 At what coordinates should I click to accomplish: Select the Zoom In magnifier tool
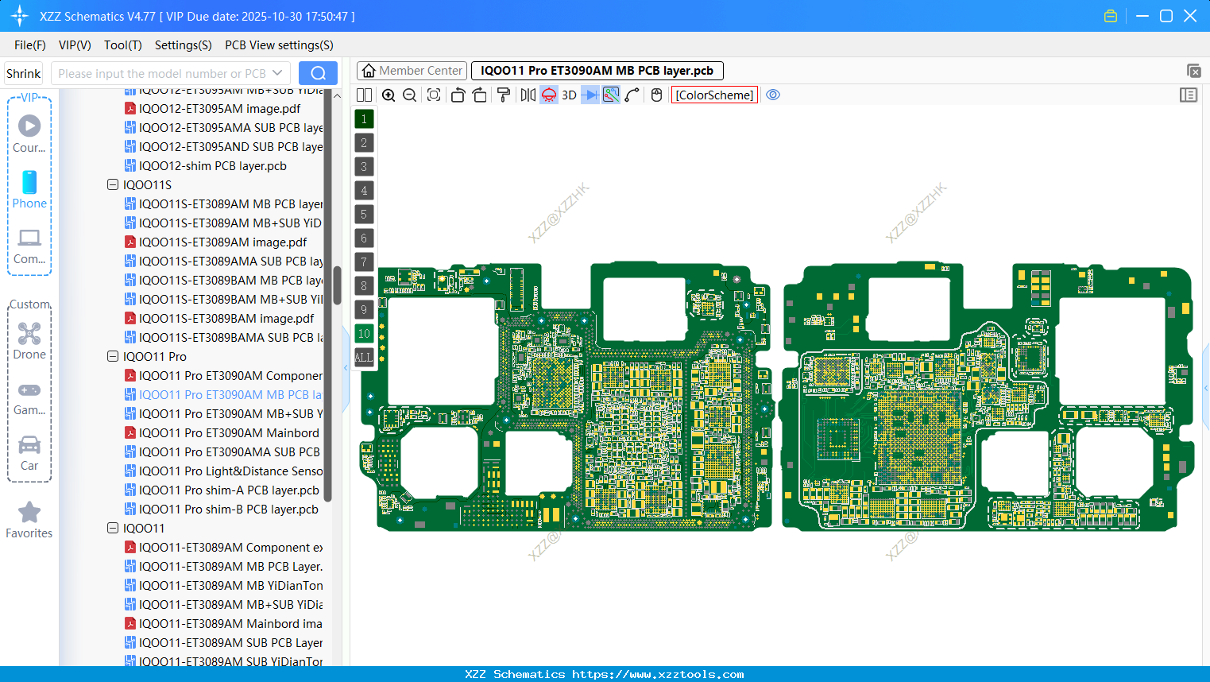coord(389,95)
